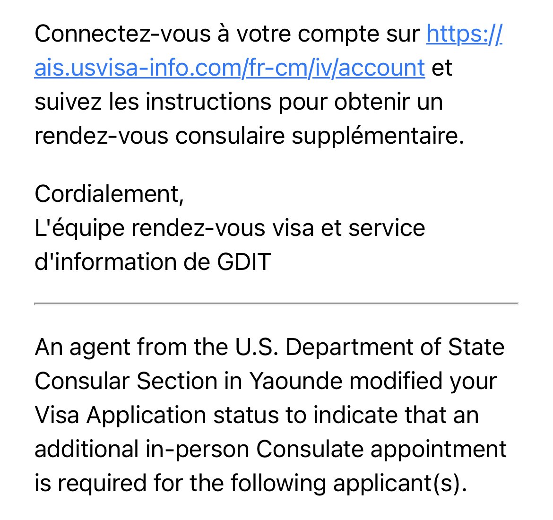Click the "Connectez-vous à votre compte sur" text
553x520 pixels.
tap(227, 34)
